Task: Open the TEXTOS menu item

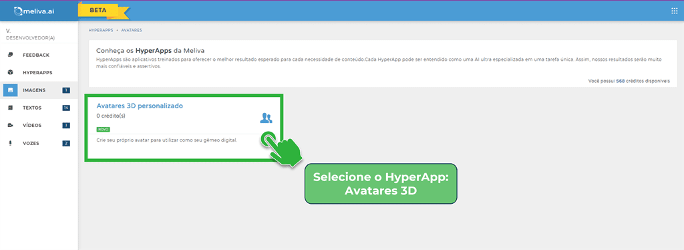Action: (x=32, y=108)
